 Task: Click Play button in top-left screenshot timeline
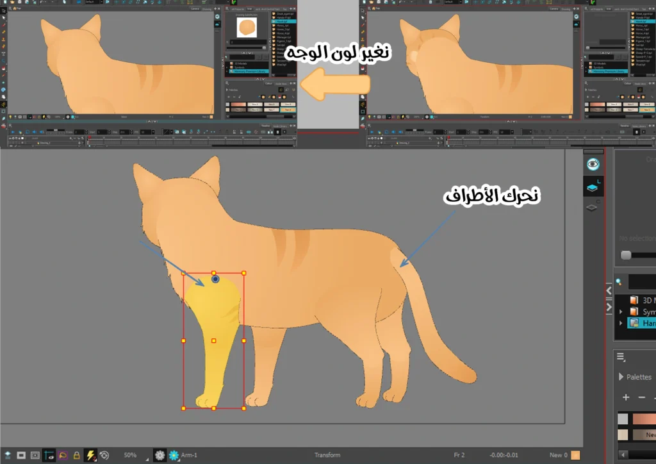click(13, 132)
